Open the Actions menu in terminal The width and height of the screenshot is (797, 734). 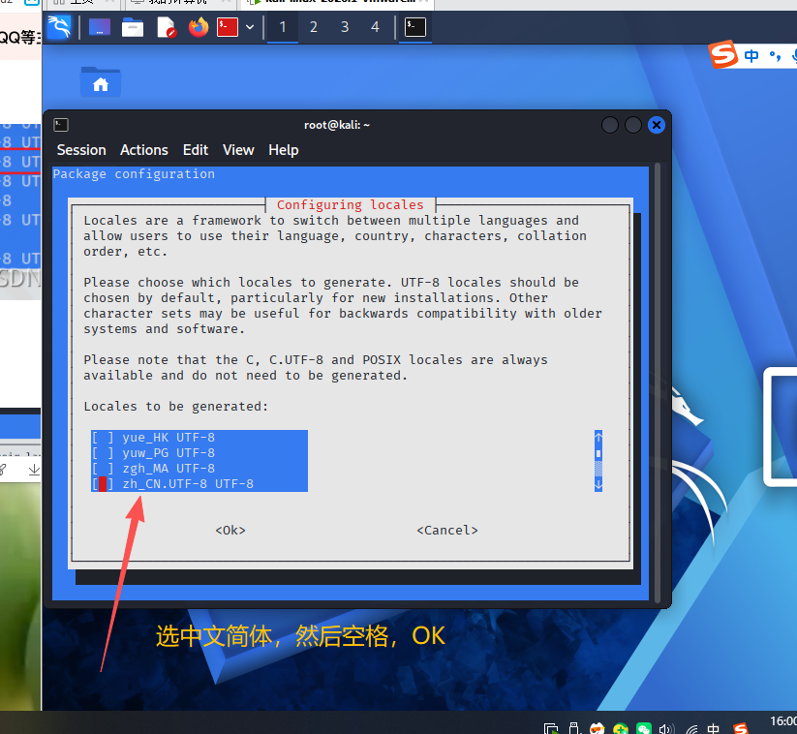tap(143, 150)
